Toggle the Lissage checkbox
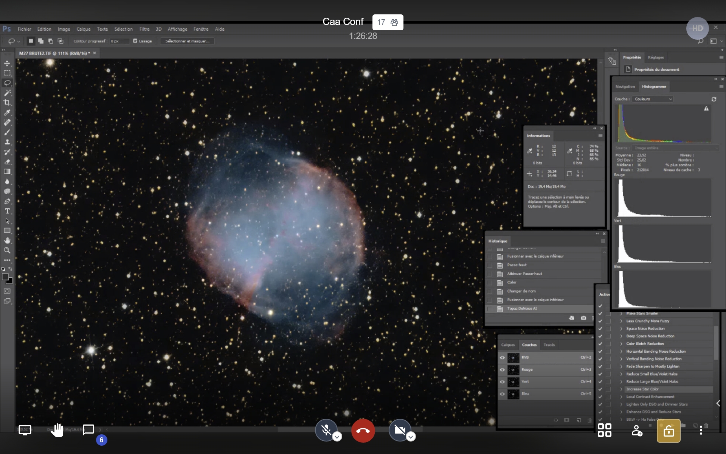The height and width of the screenshot is (454, 726). pos(135,41)
